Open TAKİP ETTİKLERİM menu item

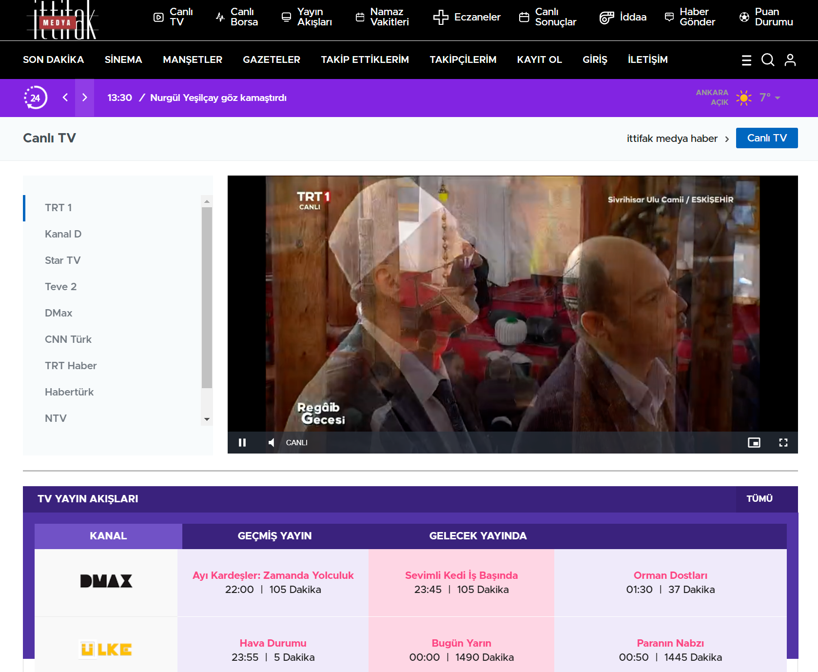(365, 59)
